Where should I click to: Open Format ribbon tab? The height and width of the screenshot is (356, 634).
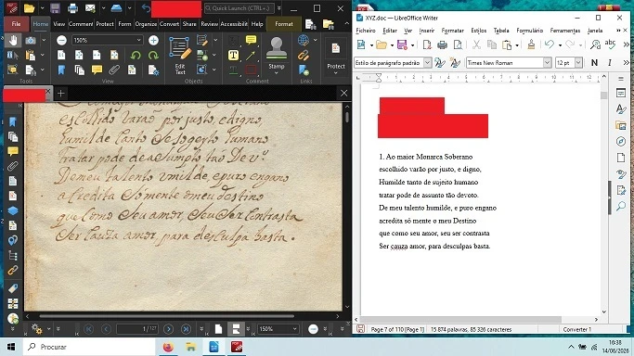[x=284, y=24]
